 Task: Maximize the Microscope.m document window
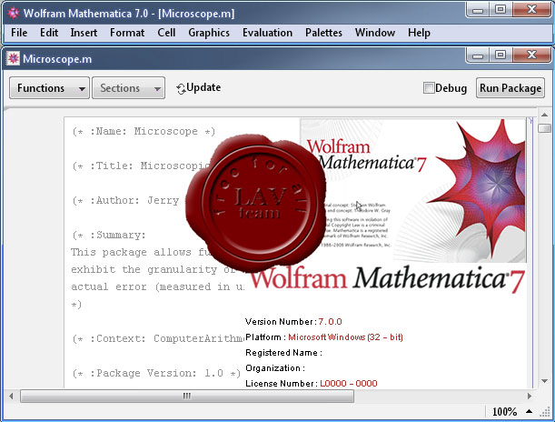point(500,55)
